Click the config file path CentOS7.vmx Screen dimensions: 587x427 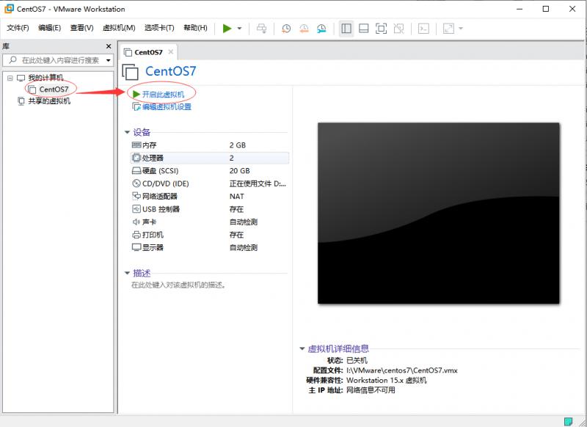(401, 371)
